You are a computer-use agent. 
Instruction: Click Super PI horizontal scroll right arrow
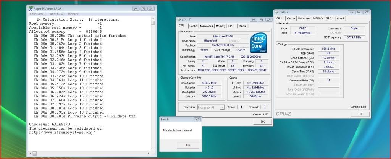(149, 153)
